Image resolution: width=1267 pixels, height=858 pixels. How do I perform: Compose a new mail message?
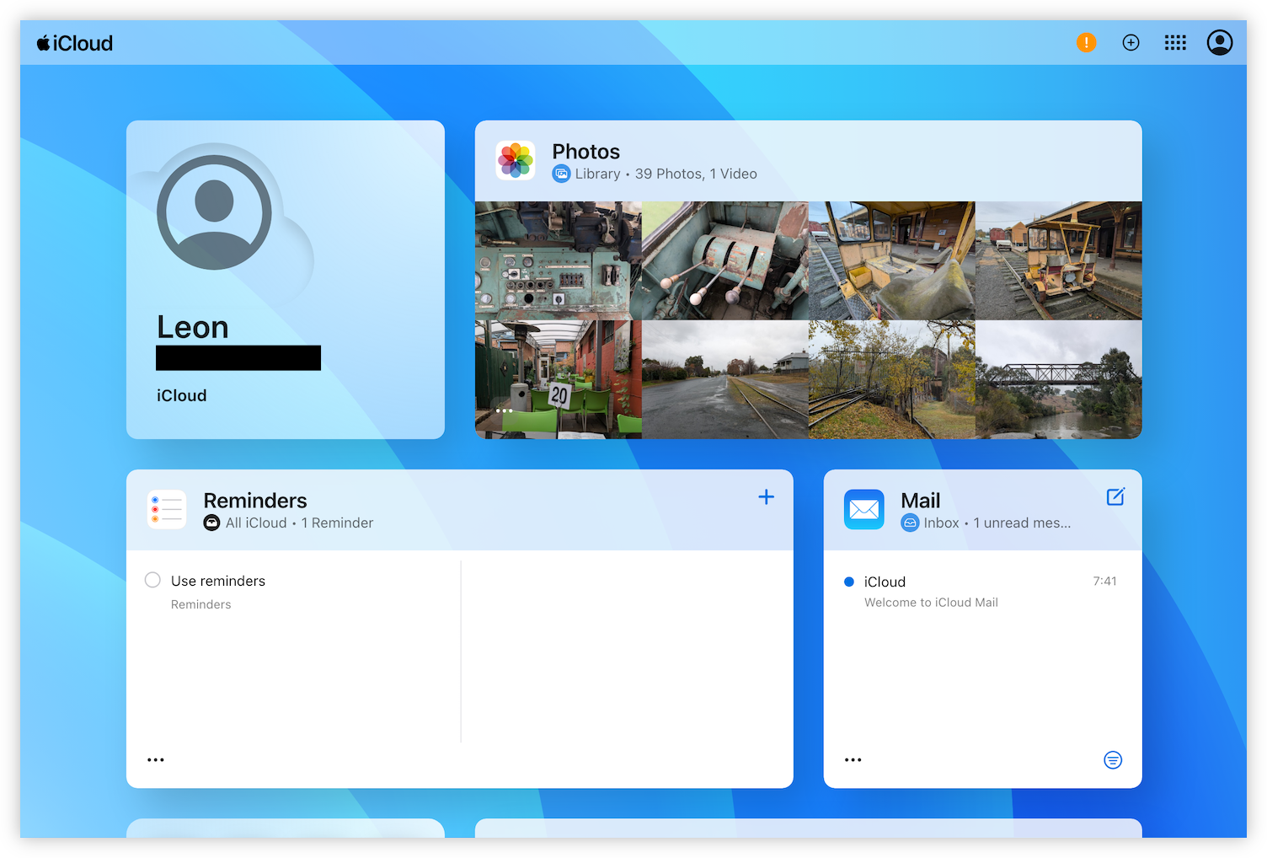click(1115, 496)
